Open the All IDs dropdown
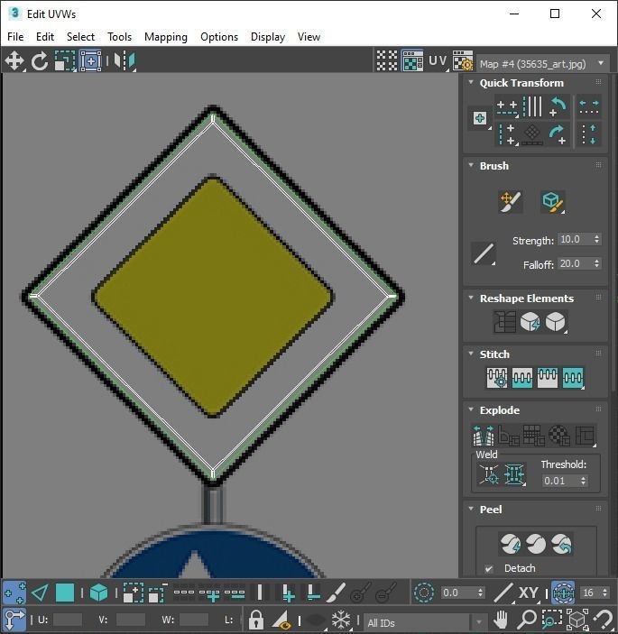This screenshot has height=634, width=618. (424, 622)
